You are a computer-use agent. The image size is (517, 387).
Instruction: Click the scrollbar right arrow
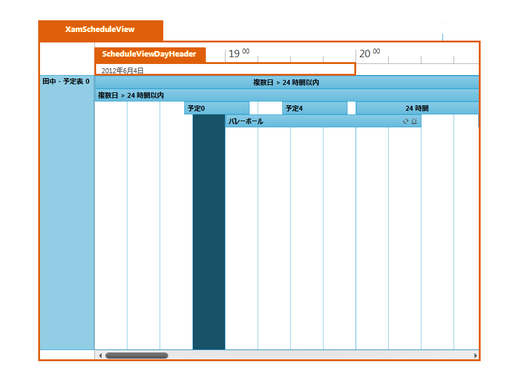pos(475,356)
